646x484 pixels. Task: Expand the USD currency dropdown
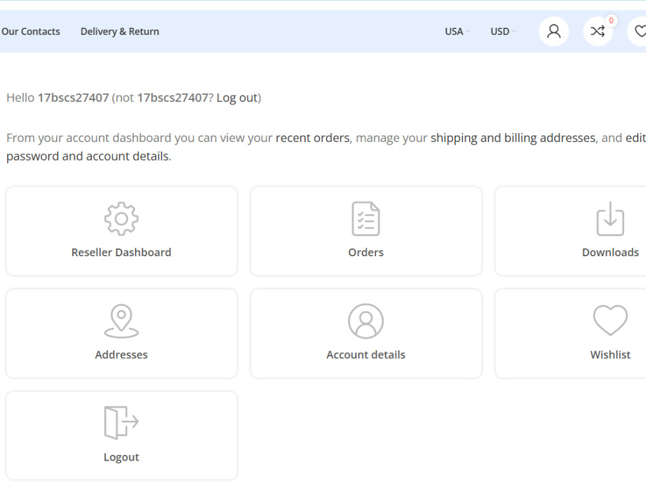point(503,31)
